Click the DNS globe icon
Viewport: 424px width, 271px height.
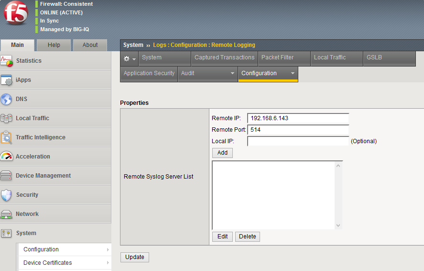[7, 99]
